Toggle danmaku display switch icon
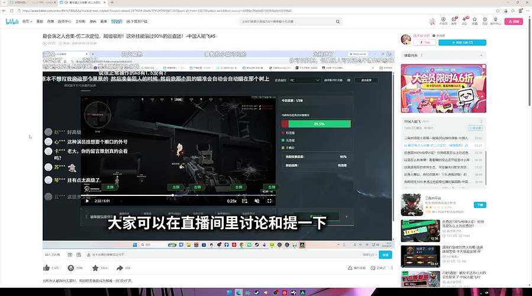The image size is (532, 296). [x=70, y=255]
